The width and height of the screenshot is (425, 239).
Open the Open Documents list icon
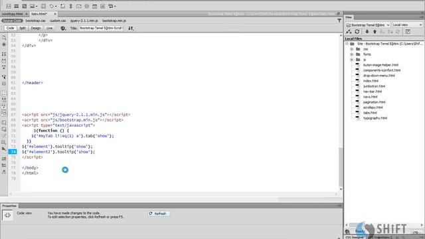pyautogui.click(x=4, y=38)
